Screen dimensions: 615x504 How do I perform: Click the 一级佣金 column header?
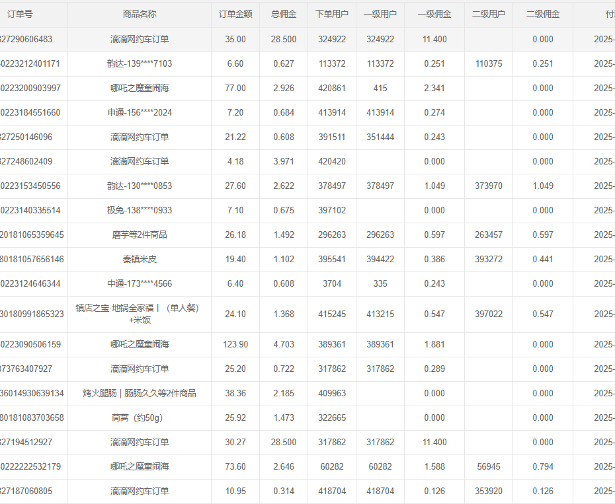[434, 14]
